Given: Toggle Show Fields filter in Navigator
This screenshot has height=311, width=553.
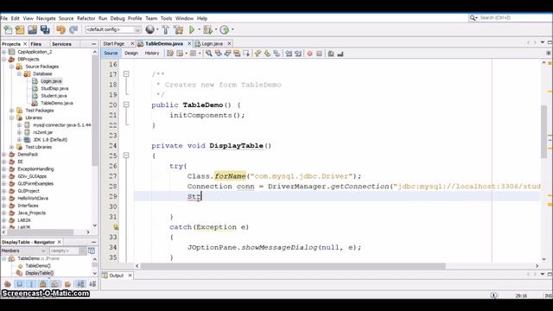Looking at the screenshot, I should click(x=19, y=284).
